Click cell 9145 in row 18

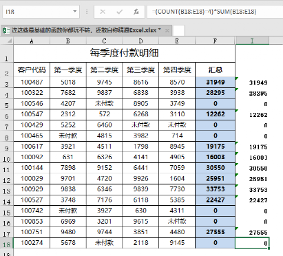point(177,243)
